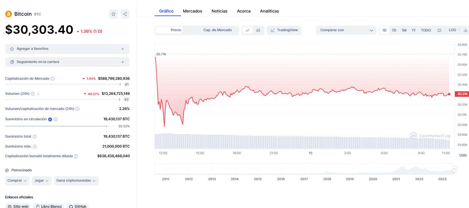Toggle the LOG scale option
The image size is (469, 208).
[452, 30]
